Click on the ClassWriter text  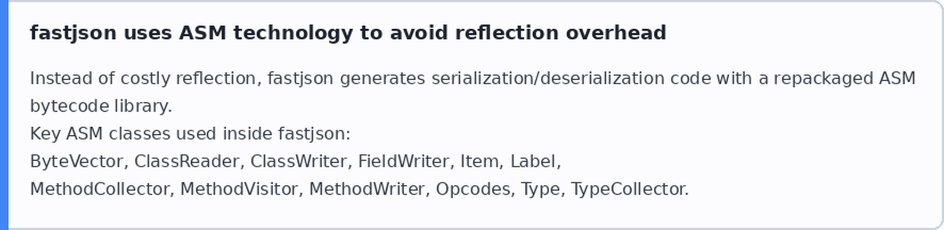pyautogui.click(x=298, y=161)
